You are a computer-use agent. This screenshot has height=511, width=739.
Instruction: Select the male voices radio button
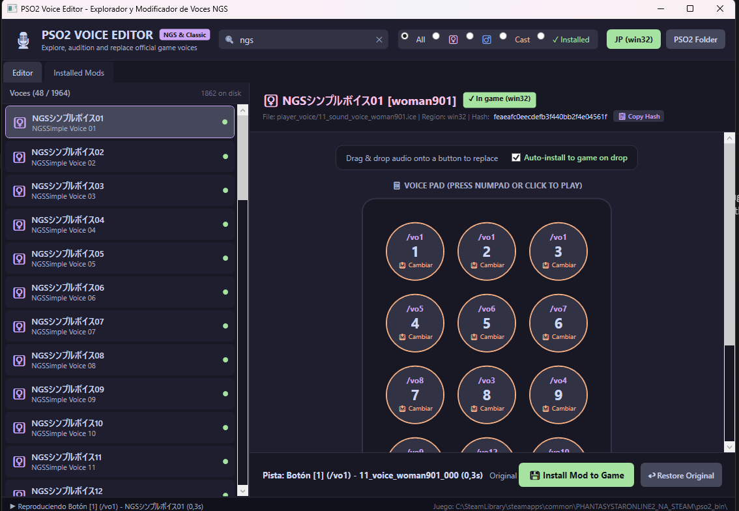click(x=470, y=36)
